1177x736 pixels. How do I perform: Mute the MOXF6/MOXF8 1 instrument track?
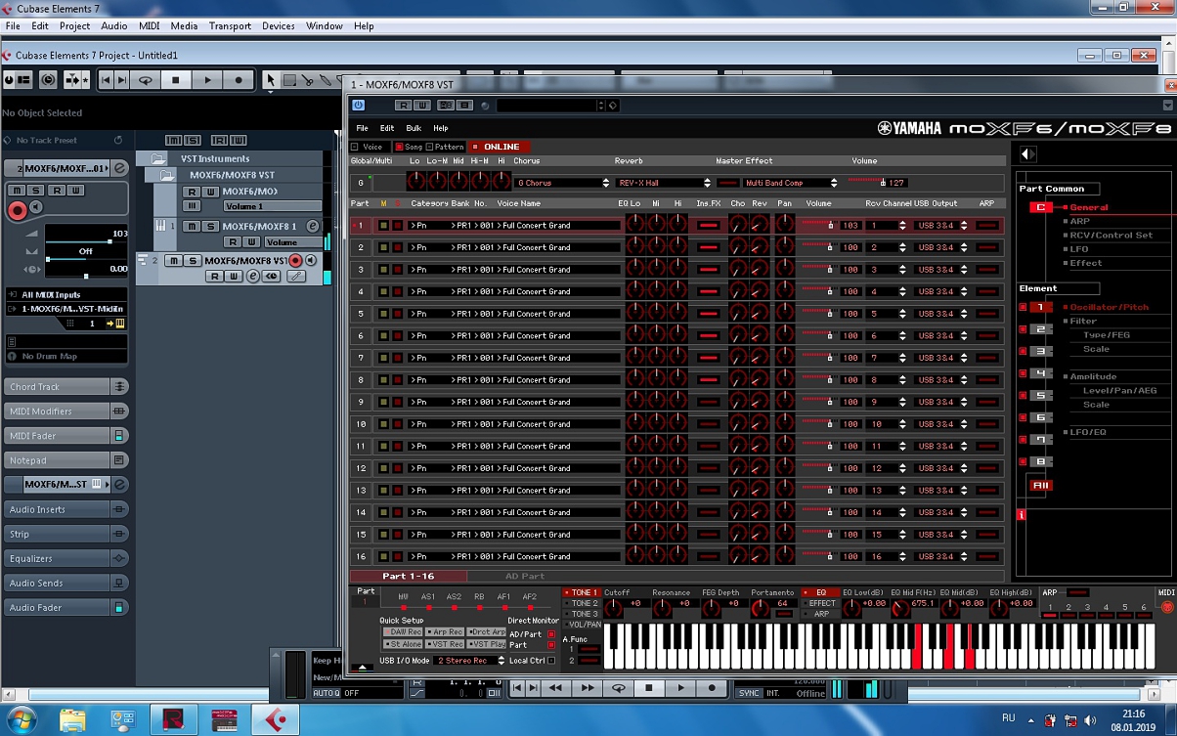click(x=192, y=226)
